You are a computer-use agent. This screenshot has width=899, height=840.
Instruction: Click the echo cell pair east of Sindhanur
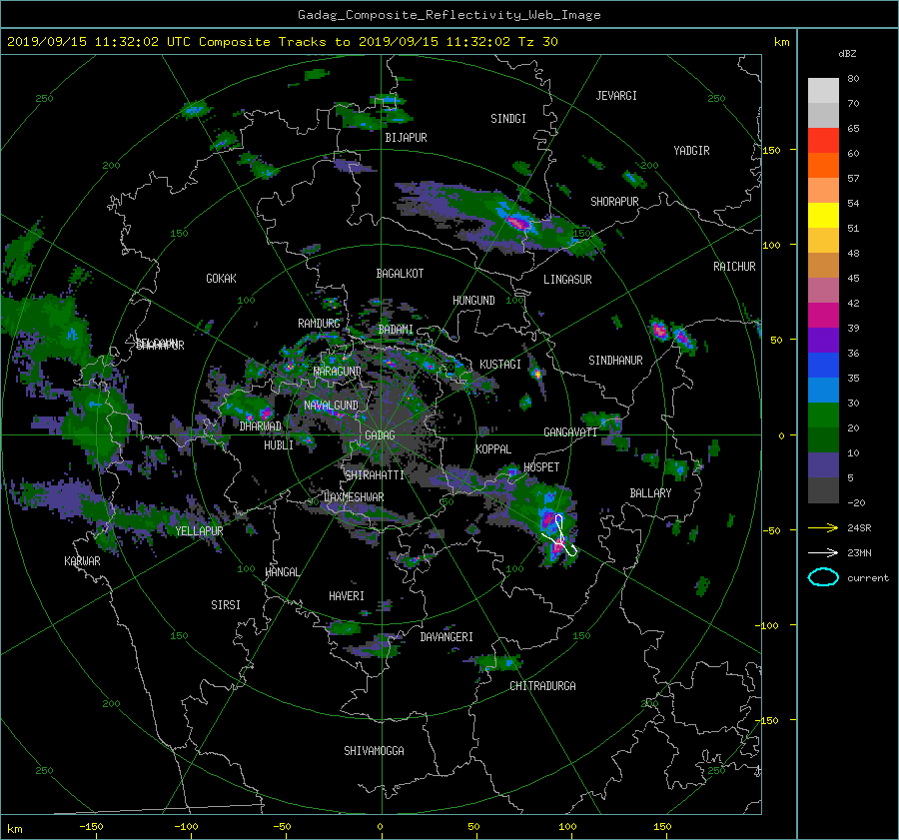[x=671, y=336]
